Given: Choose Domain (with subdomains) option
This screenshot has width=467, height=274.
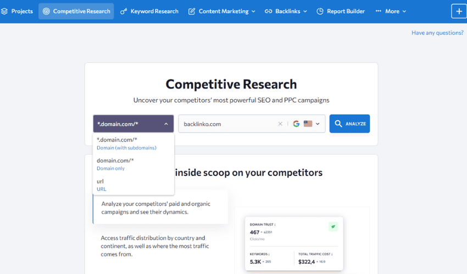Looking at the screenshot, I should 133,143.
